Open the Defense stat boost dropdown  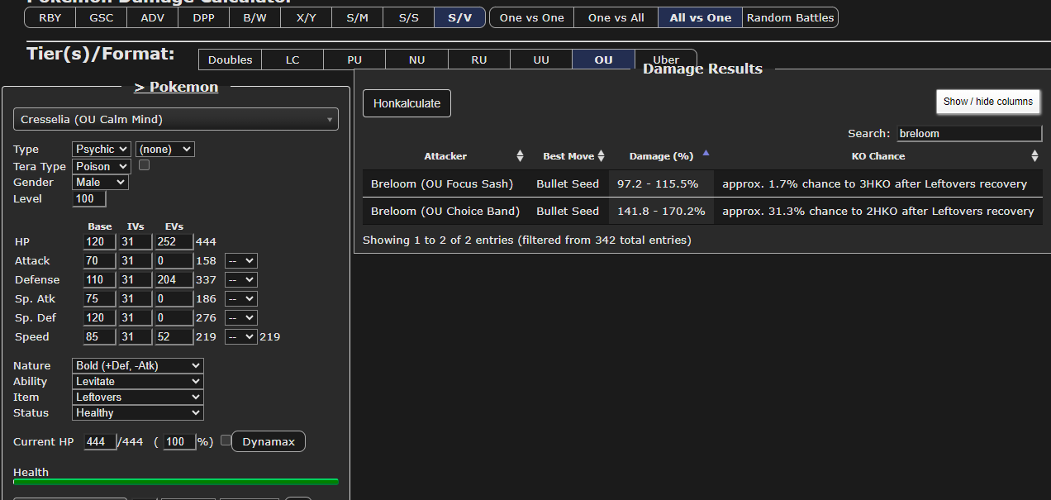point(241,279)
